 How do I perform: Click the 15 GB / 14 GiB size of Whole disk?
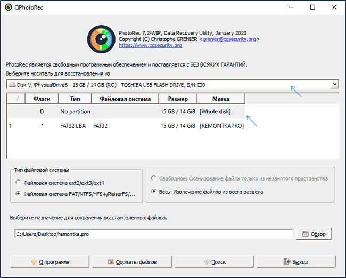point(178,111)
